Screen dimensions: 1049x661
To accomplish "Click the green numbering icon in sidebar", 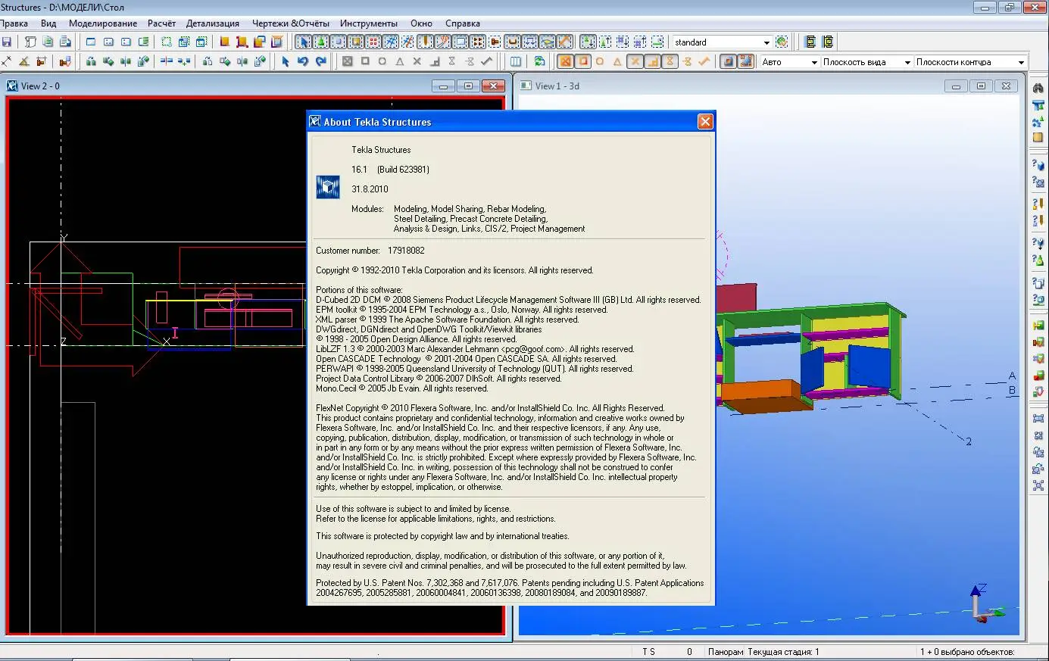I will [1038, 326].
